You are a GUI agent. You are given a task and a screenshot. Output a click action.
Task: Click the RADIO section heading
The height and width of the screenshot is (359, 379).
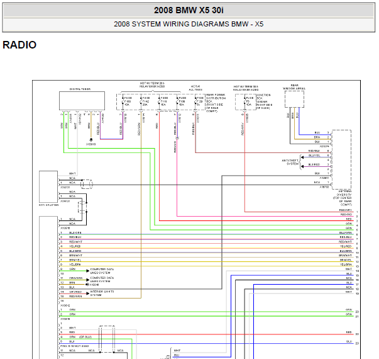pos(19,45)
